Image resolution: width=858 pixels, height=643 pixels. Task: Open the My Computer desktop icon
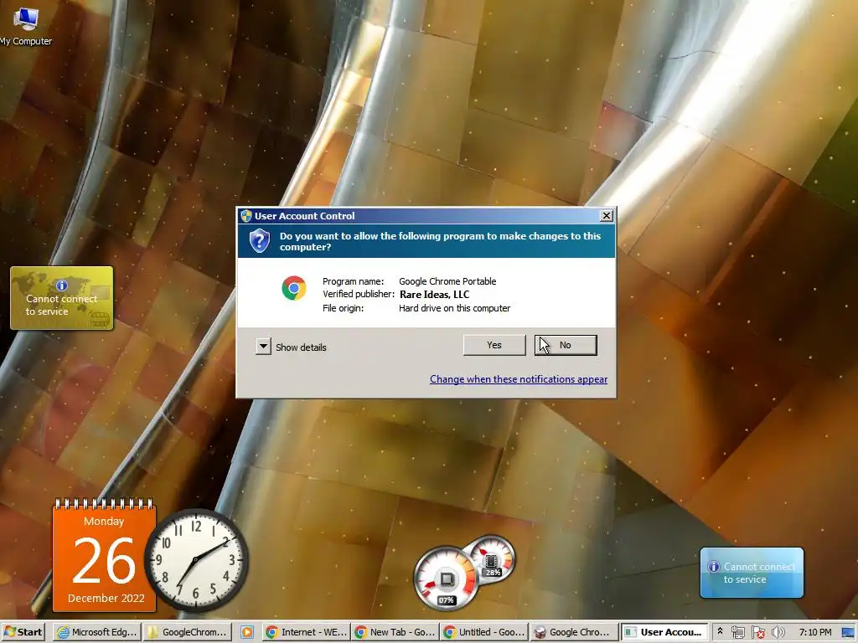click(x=25, y=25)
